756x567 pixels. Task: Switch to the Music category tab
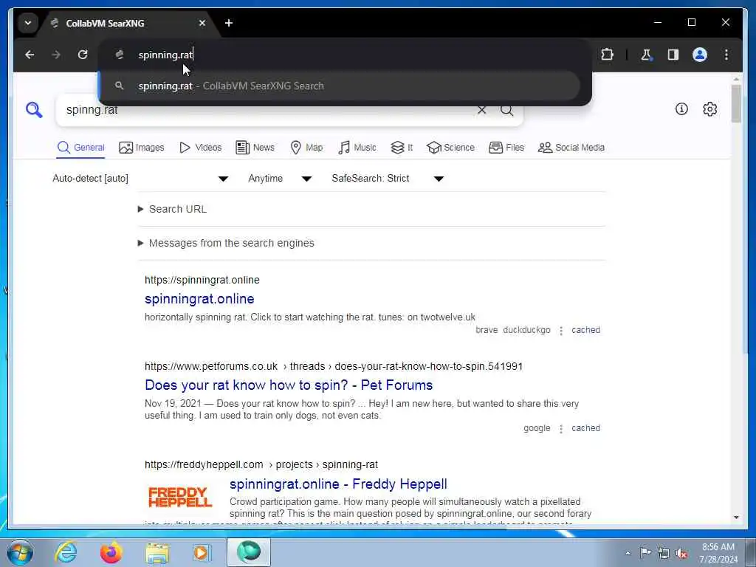pyautogui.click(x=357, y=148)
